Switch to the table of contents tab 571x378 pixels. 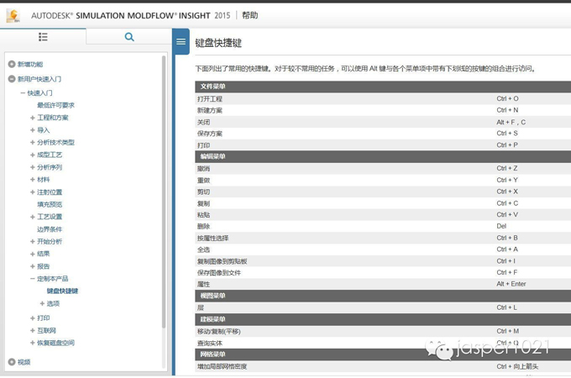pyautogui.click(x=43, y=37)
